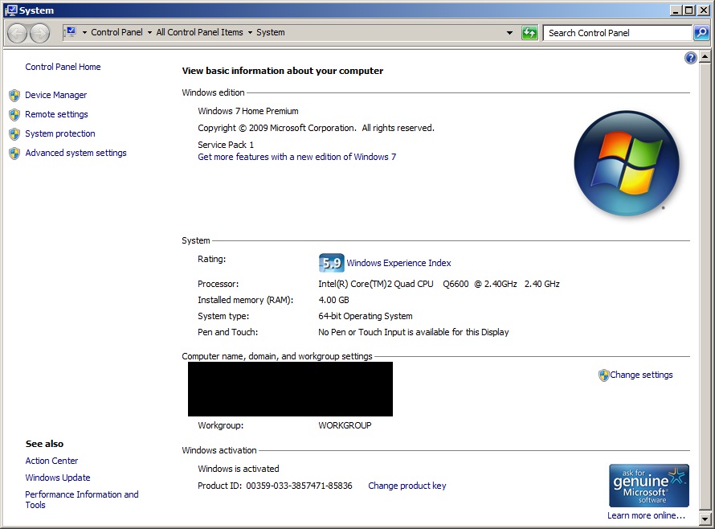Click Learn more online link

[x=646, y=515]
